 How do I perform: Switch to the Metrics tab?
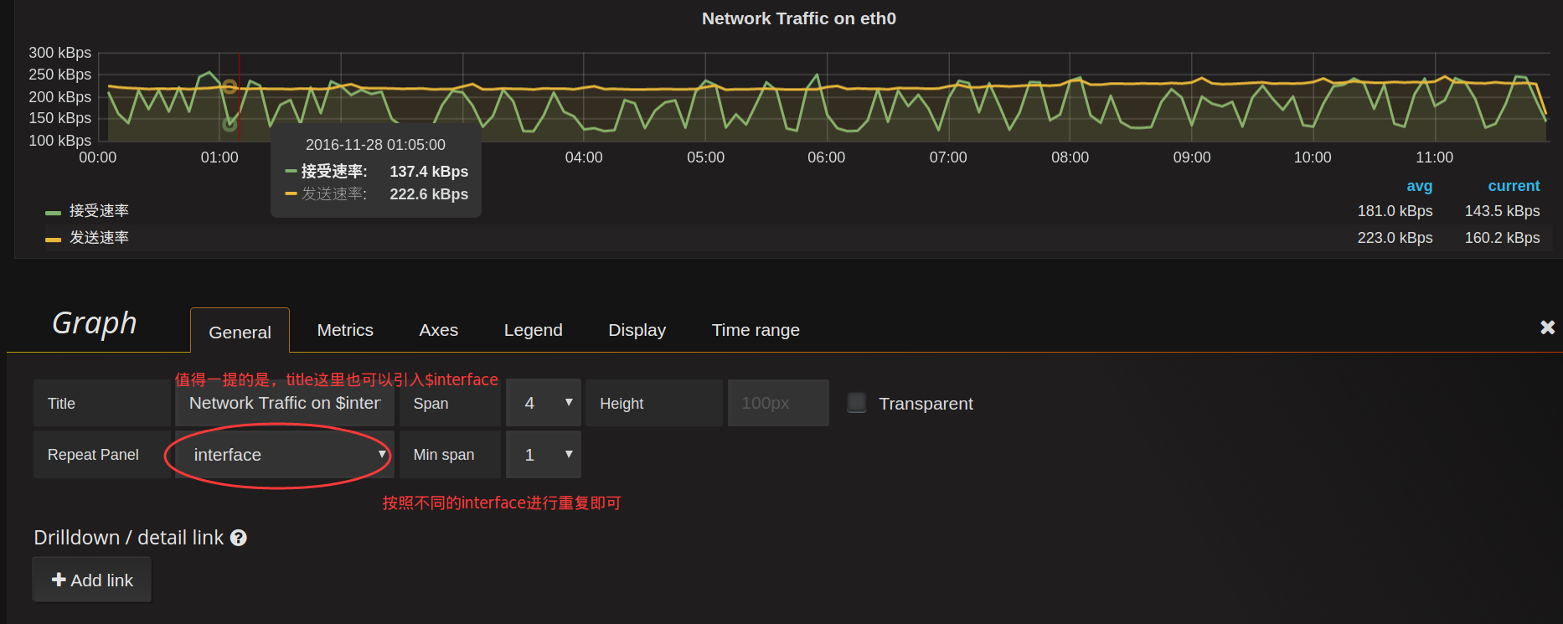(345, 330)
